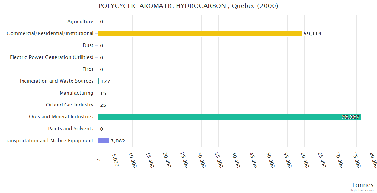Click the chart title Polycyclic Aromatic Hydrocarbon

(x=188, y=6)
